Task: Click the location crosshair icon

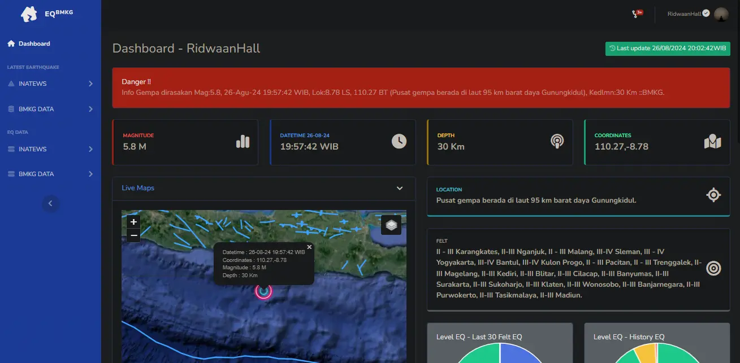Action: [713, 195]
